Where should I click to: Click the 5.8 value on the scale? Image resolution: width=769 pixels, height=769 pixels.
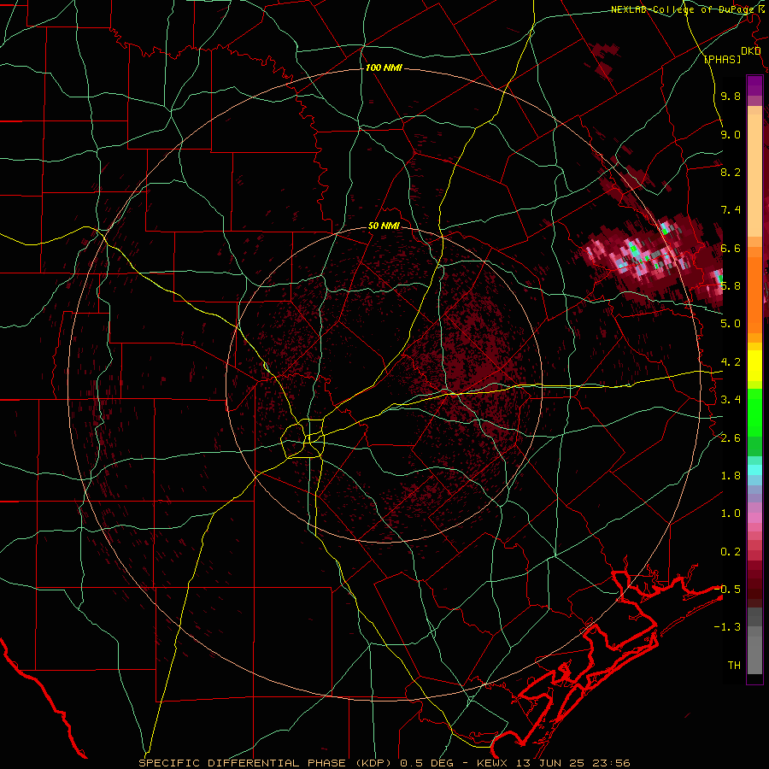click(731, 286)
